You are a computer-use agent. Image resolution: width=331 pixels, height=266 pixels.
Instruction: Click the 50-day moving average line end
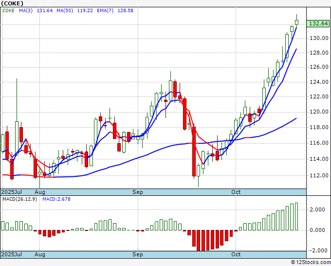click(x=296, y=118)
